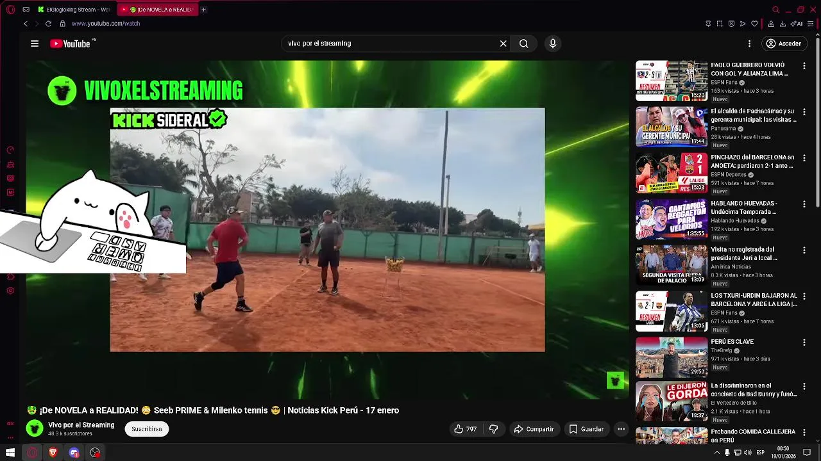Open options menu for PINCHAZO del BARCELONA video

click(x=804, y=158)
